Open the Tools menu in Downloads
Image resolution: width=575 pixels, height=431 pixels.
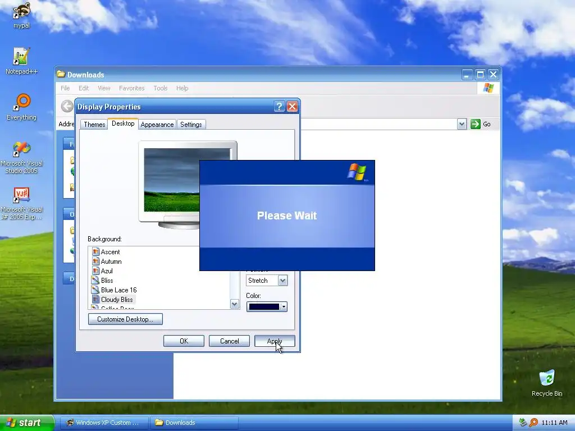[160, 88]
